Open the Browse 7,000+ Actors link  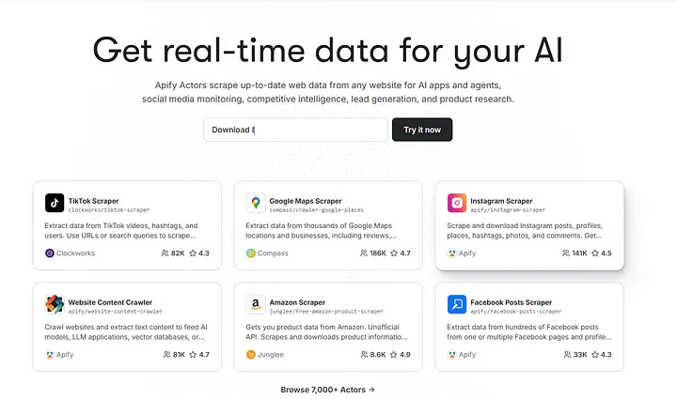click(x=328, y=389)
